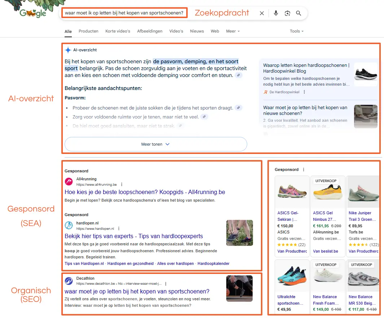Open three-dot menu next to Decathlon URL
This screenshot has width=384, height=318.
[166, 284]
